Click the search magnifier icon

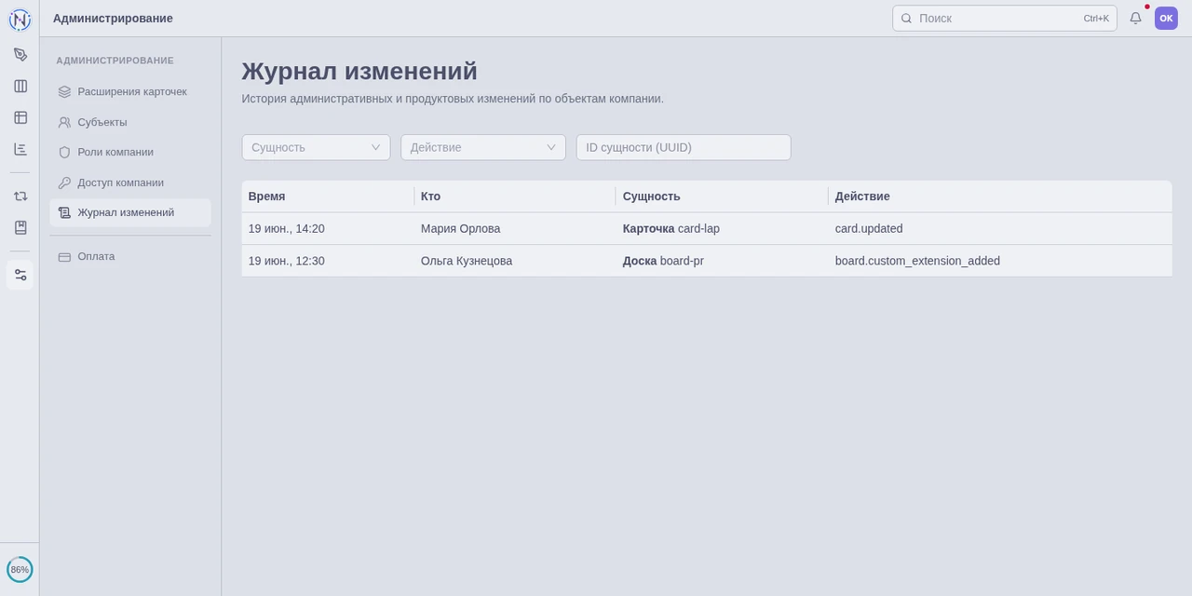[906, 18]
